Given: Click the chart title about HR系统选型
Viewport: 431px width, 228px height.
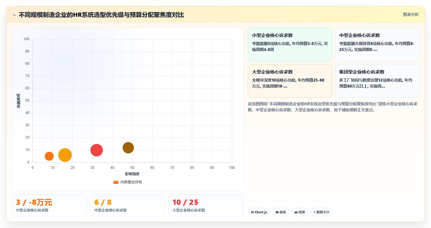Looking at the screenshot, I should pyautogui.click(x=101, y=15).
